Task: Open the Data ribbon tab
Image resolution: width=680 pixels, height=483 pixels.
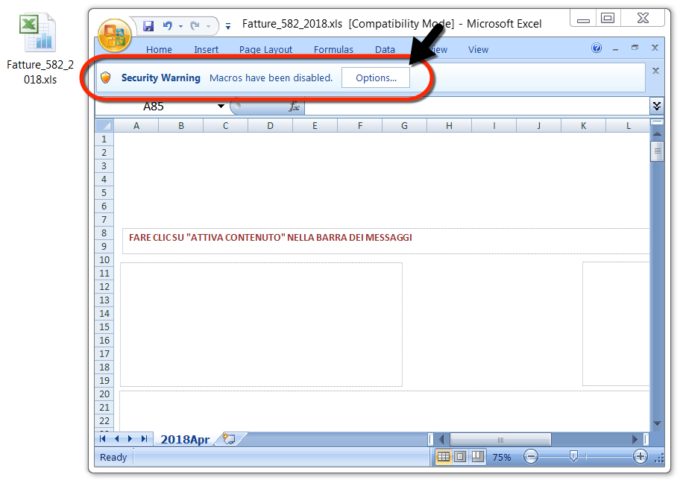Action: pyautogui.click(x=385, y=50)
